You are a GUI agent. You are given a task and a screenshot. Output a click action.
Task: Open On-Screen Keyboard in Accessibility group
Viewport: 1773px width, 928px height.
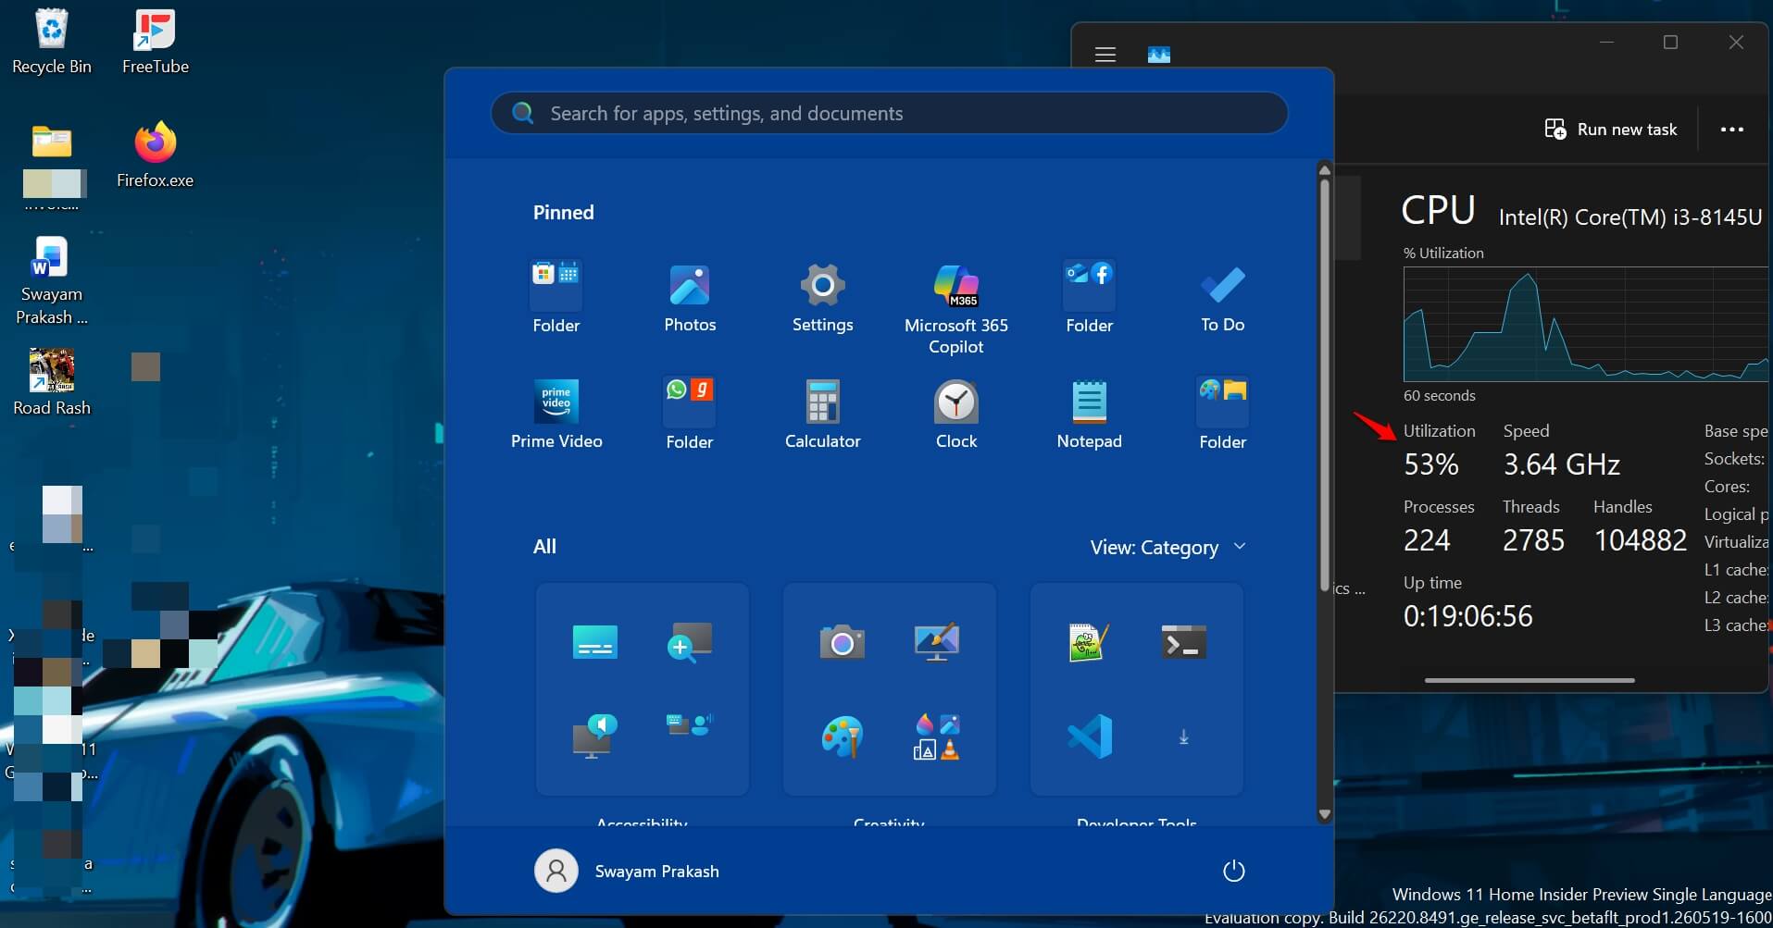594,642
